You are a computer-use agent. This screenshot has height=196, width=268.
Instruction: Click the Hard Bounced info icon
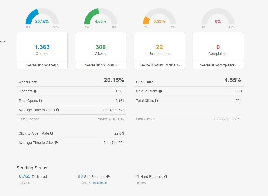[166, 177]
